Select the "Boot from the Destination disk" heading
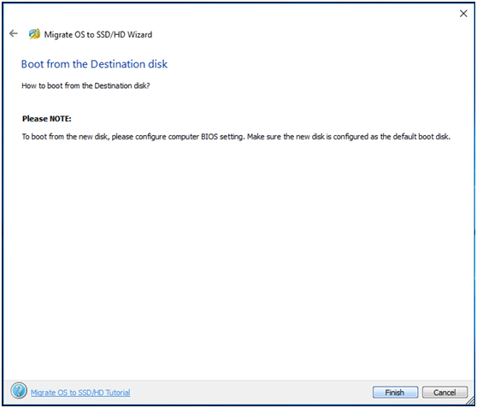 (x=94, y=64)
